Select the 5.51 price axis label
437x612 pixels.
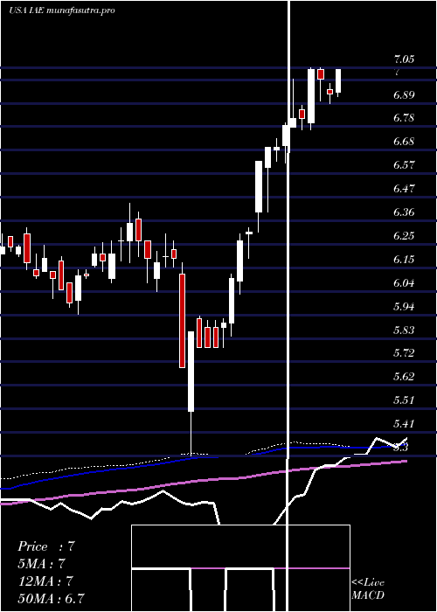[404, 400]
